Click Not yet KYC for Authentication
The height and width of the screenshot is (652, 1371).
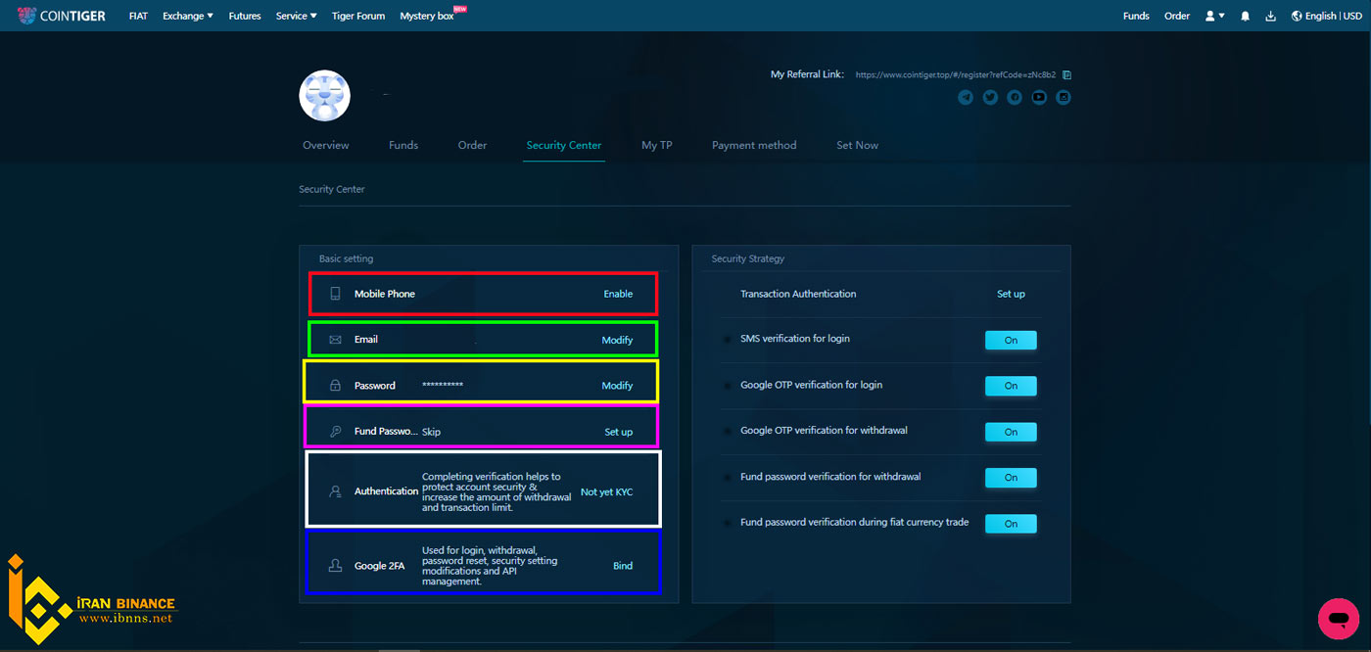pos(607,491)
